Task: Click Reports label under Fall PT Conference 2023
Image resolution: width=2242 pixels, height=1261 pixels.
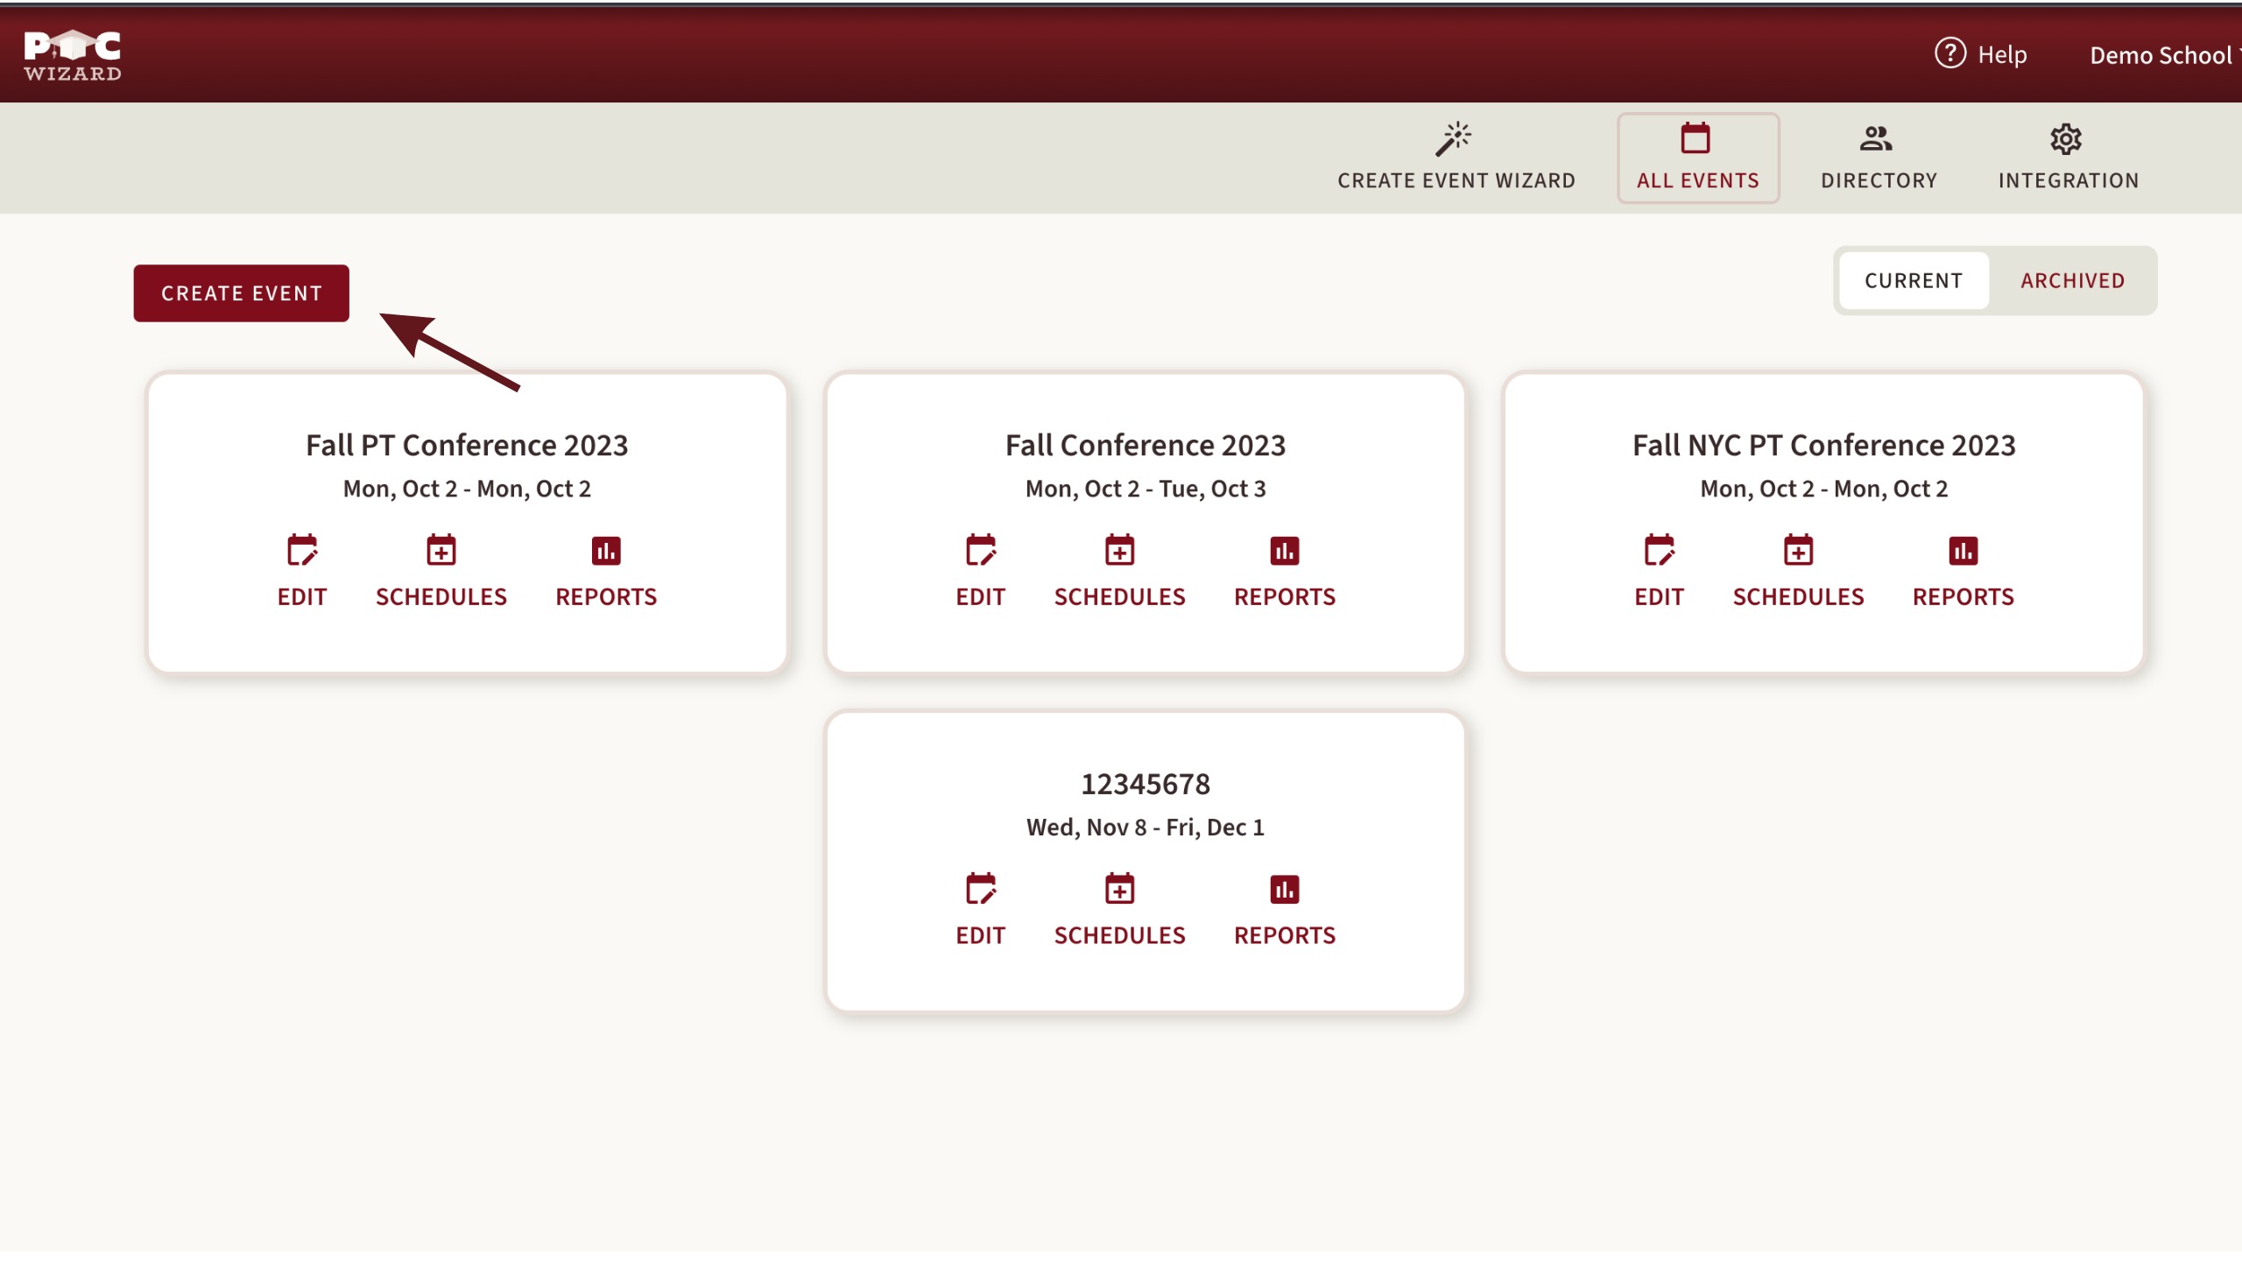Action: pyautogui.click(x=606, y=597)
